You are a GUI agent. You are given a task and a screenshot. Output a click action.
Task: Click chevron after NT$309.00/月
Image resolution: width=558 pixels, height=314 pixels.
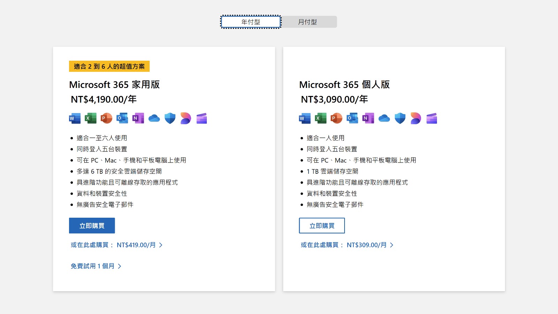coord(392,245)
